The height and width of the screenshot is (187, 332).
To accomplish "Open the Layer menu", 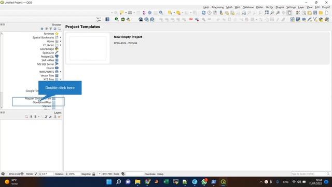I will 301,7.
